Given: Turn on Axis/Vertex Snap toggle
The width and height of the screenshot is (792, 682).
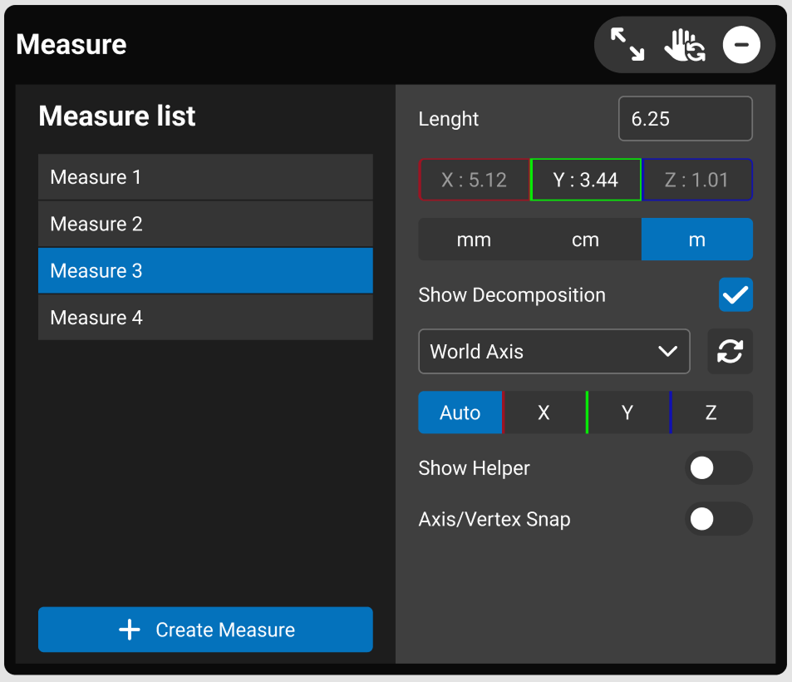Looking at the screenshot, I should coord(718,520).
